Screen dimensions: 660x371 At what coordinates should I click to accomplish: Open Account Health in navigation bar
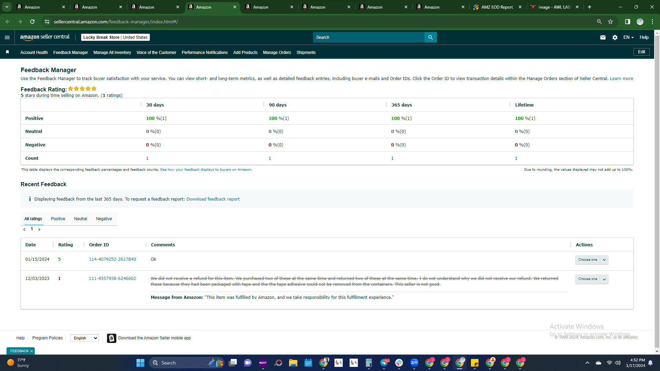[34, 53]
